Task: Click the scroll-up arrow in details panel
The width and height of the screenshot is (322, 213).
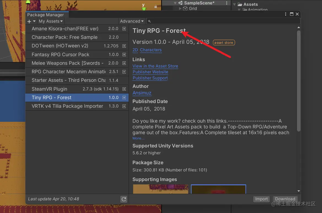Action: (299, 27)
